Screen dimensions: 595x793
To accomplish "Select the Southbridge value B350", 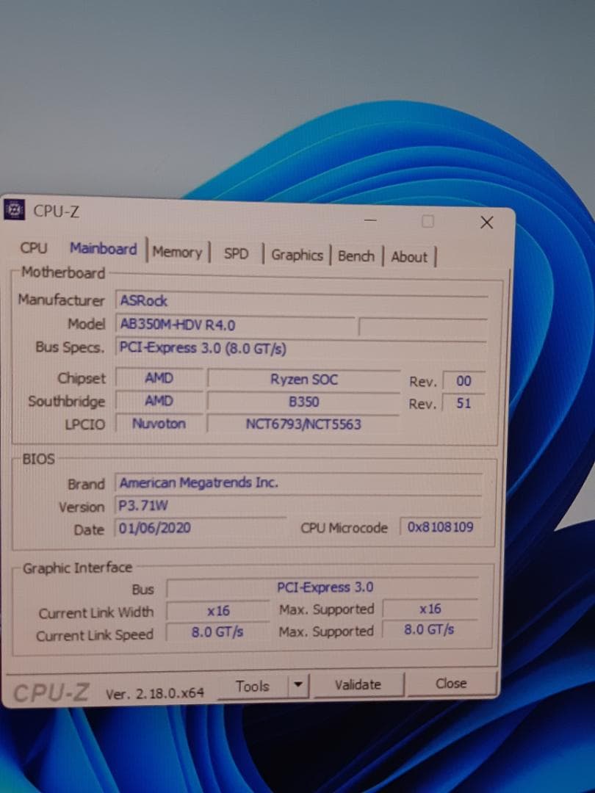I will pyautogui.click(x=303, y=402).
